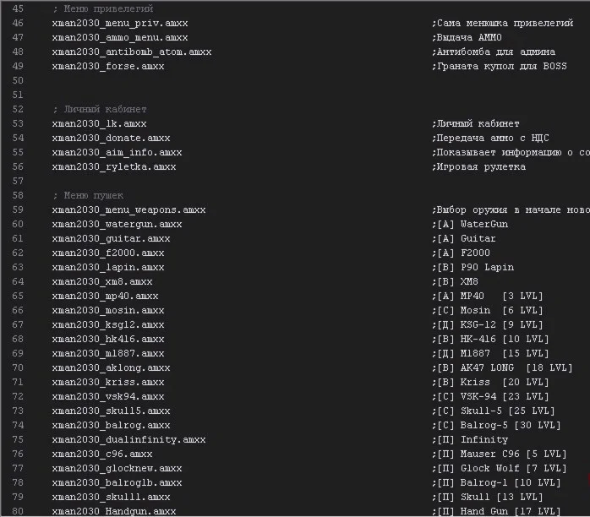
Task: Click line number 46 in the gutter
Action: pos(18,23)
